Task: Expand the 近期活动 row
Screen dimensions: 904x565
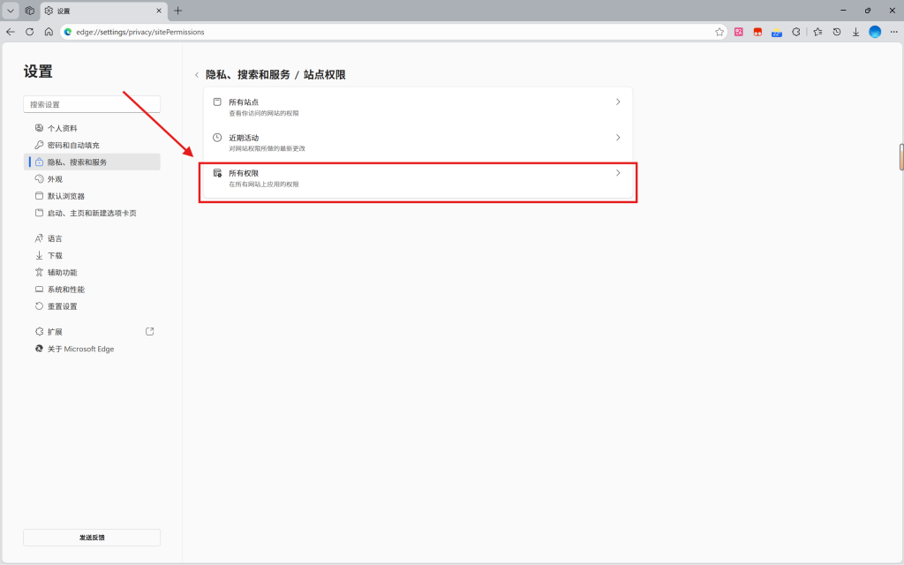Action: [418, 142]
